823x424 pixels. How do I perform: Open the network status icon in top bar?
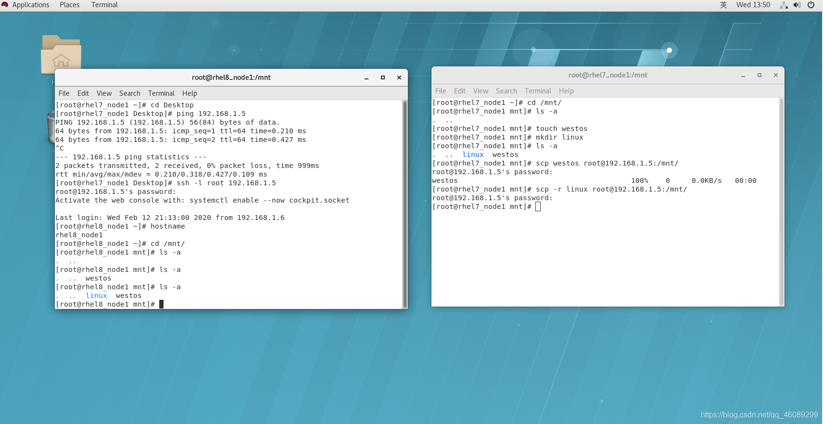[x=784, y=5]
